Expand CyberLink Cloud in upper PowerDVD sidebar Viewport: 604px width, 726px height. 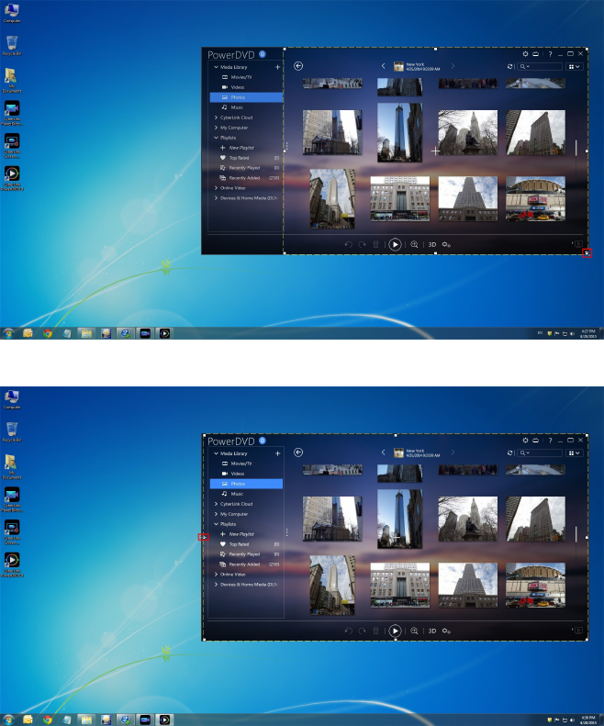pos(216,117)
